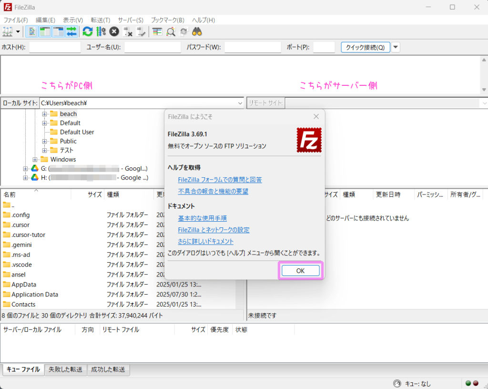Select the G: Google Drive icon
Image resolution: width=488 pixels, height=389 pixels.
point(34,168)
